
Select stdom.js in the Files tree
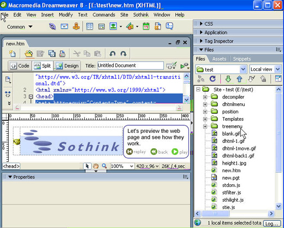[231, 185]
